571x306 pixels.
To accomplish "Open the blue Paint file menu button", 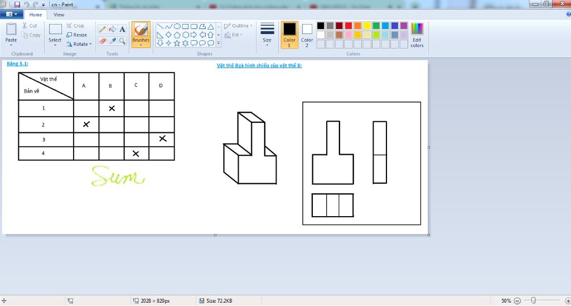I will click(x=12, y=14).
